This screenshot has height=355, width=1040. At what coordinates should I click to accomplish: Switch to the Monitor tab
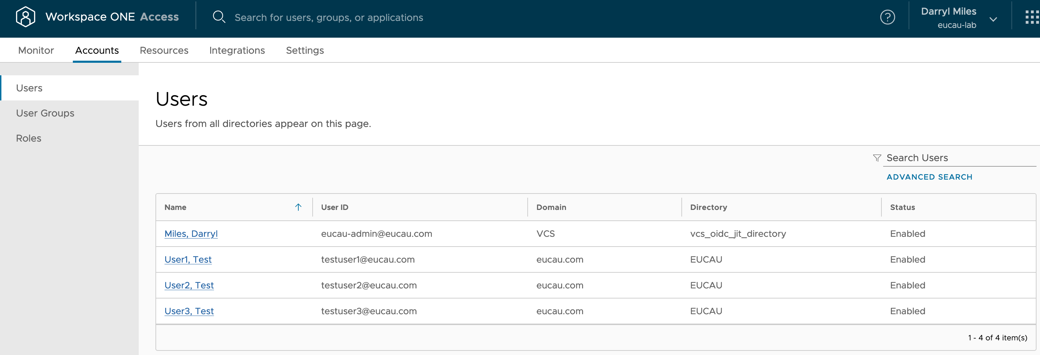click(36, 51)
